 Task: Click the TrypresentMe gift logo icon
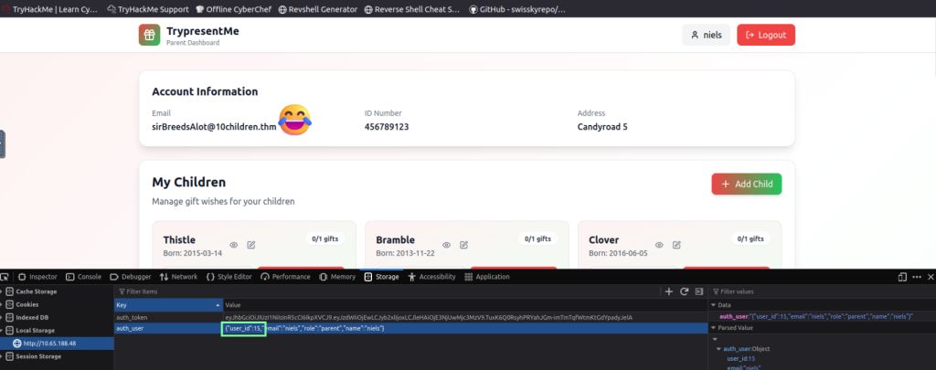[x=149, y=35]
